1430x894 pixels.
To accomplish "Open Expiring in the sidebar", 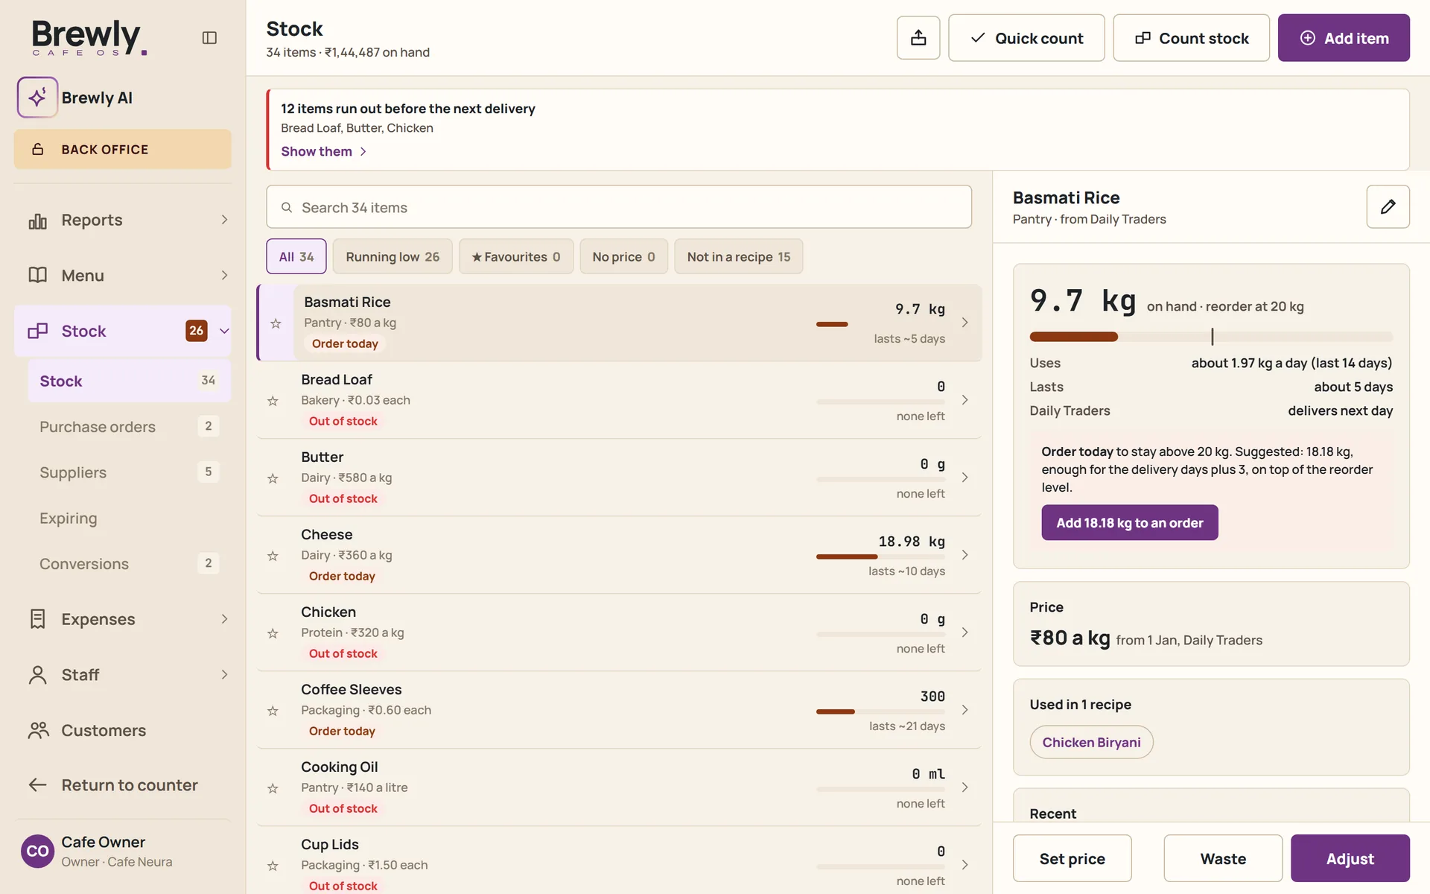I will coord(129,519).
